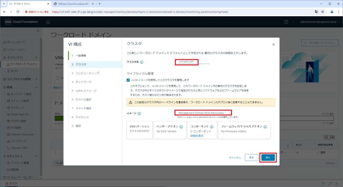Click the ファームウェア/ドライバ アドオン info icon
Image resolution: width=343 pixels, height=187 pixels.
[x=265, y=127]
